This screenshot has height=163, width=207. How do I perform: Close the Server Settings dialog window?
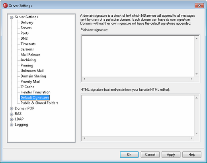[199, 6]
